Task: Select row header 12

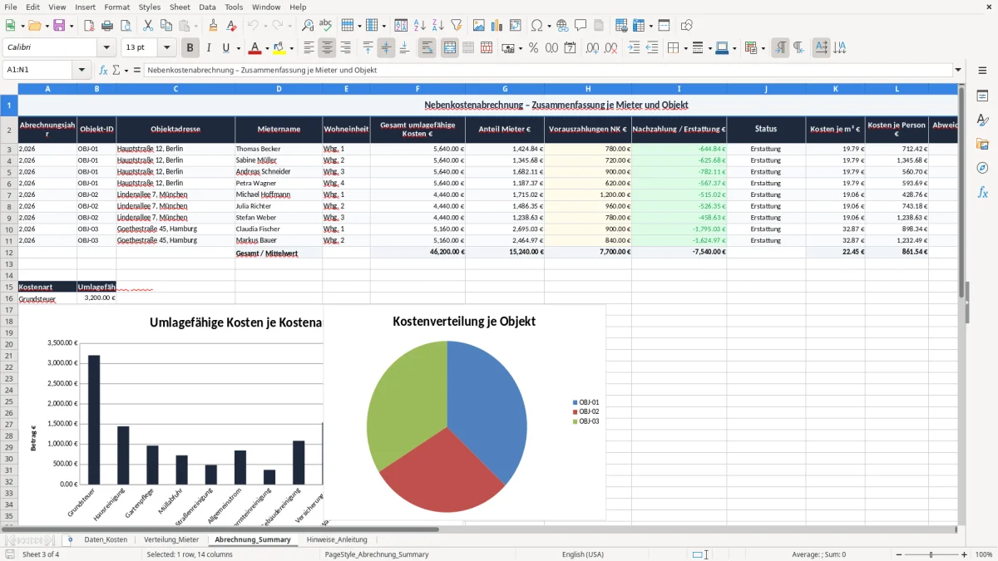Action: (x=8, y=252)
